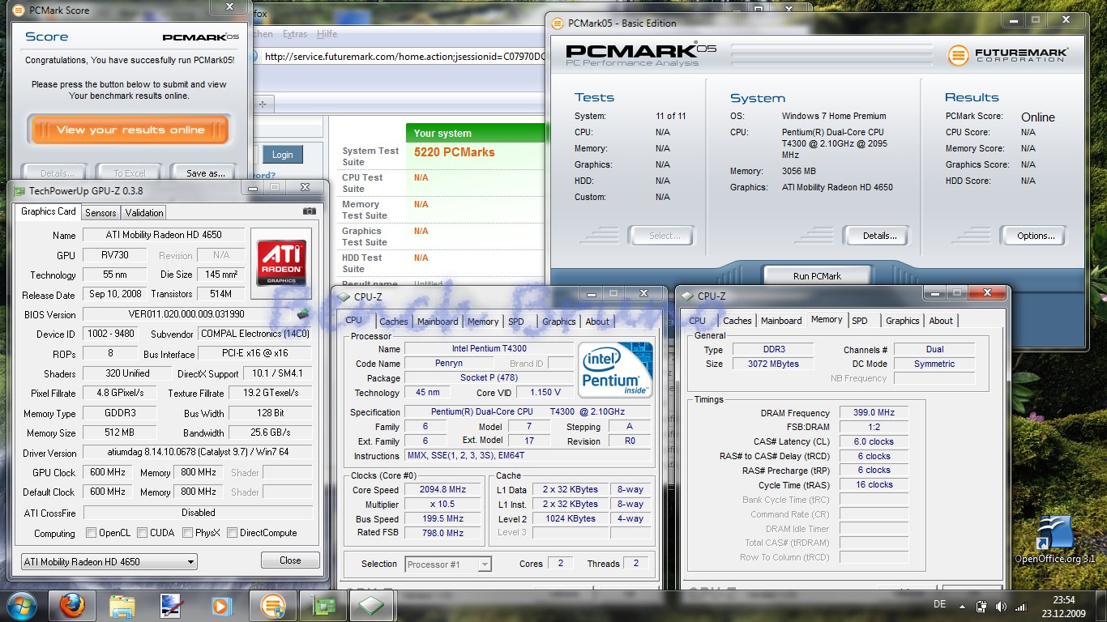
Task: Click Save as... in PCMark Score window
Action: coord(205,173)
